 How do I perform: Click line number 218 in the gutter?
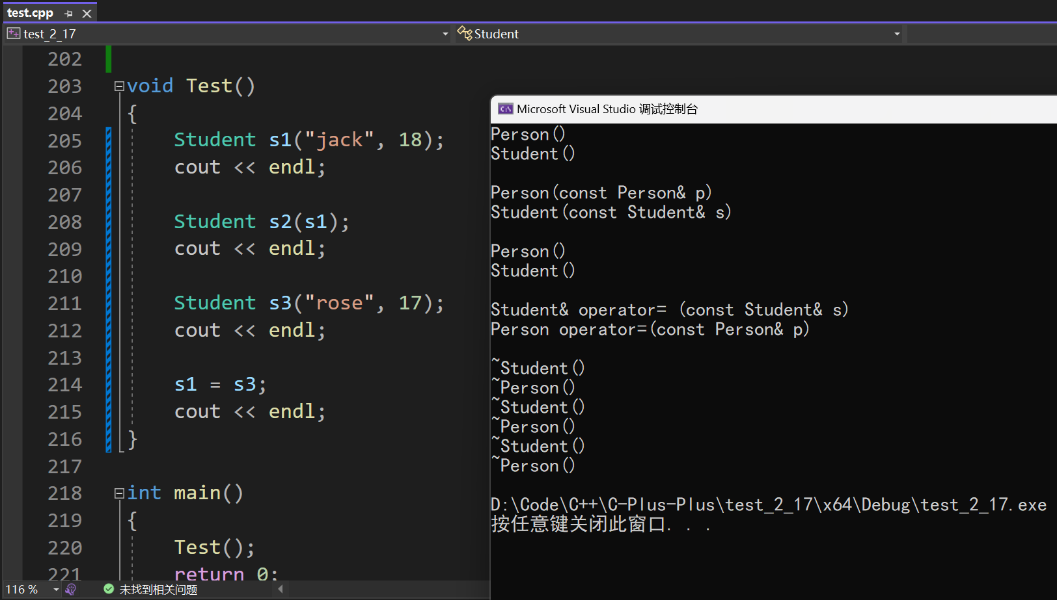tap(65, 493)
